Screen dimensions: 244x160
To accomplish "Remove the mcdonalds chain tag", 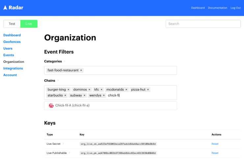I will (126, 90).
